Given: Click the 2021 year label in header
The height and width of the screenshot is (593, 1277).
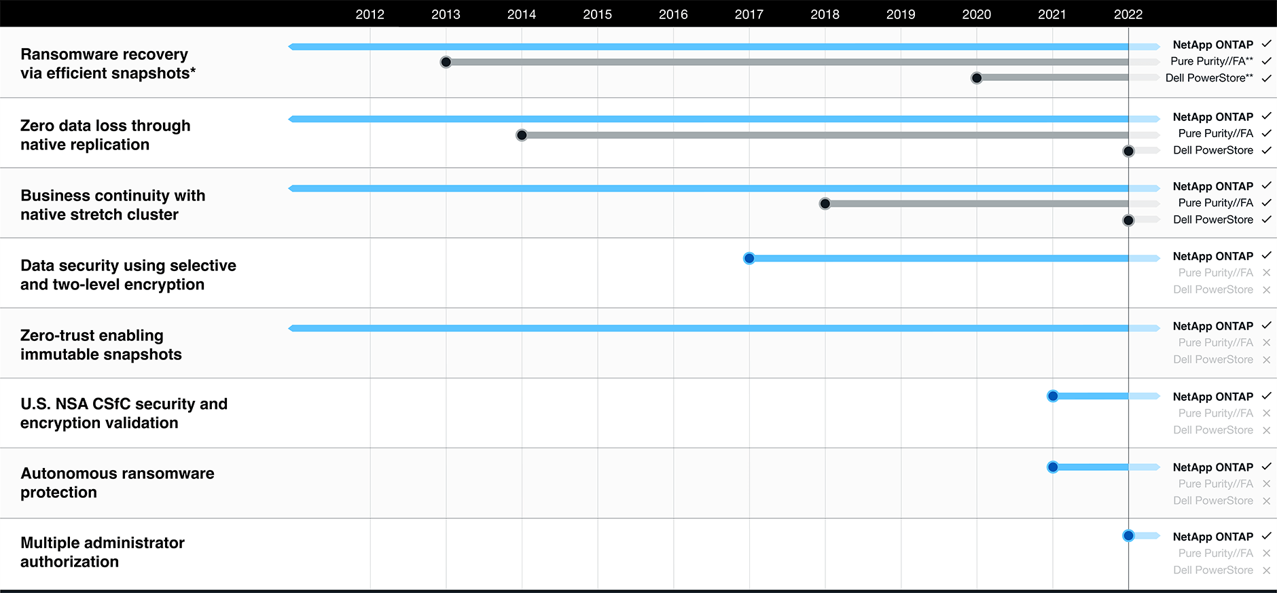Looking at the screenshot, I should [x=1052, y=14].
